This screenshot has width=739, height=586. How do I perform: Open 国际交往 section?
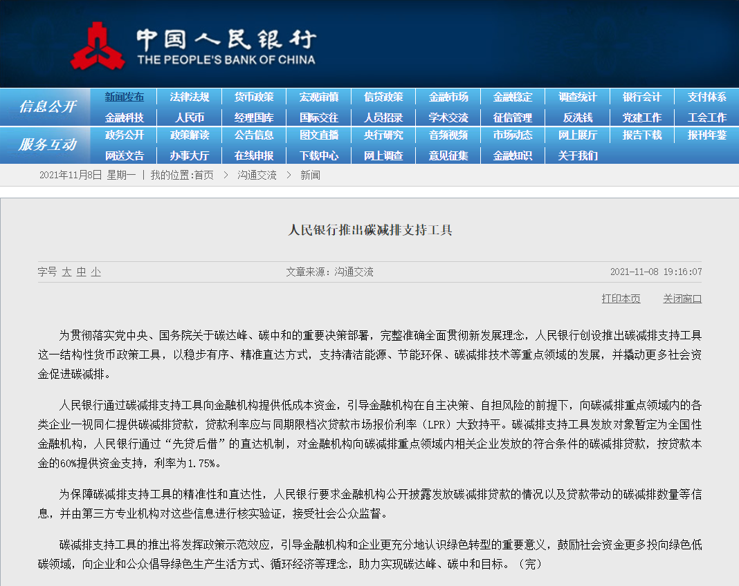pos(319,117)
